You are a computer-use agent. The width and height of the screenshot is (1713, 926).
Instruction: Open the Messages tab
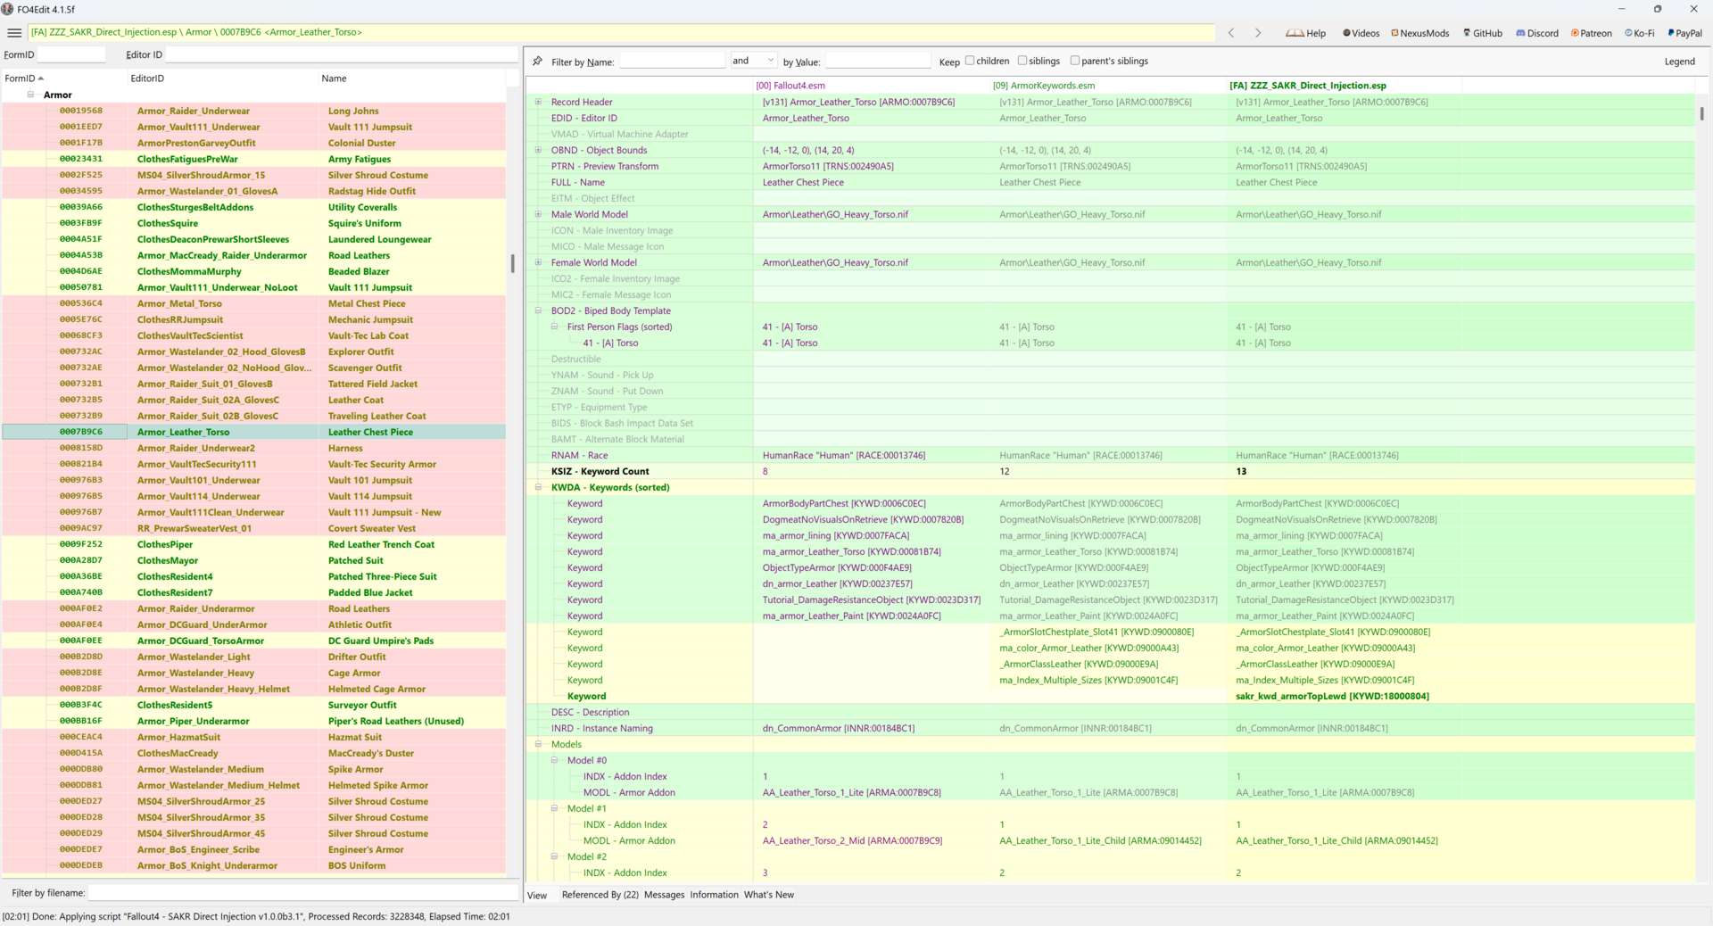664,895
